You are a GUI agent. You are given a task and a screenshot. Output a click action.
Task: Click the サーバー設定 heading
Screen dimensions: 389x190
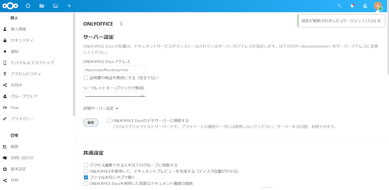98,37
